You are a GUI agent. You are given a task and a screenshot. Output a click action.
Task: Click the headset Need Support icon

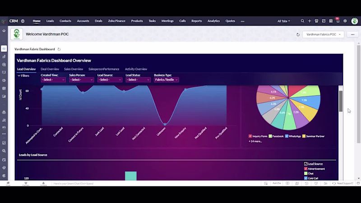(x=334, y=184)
